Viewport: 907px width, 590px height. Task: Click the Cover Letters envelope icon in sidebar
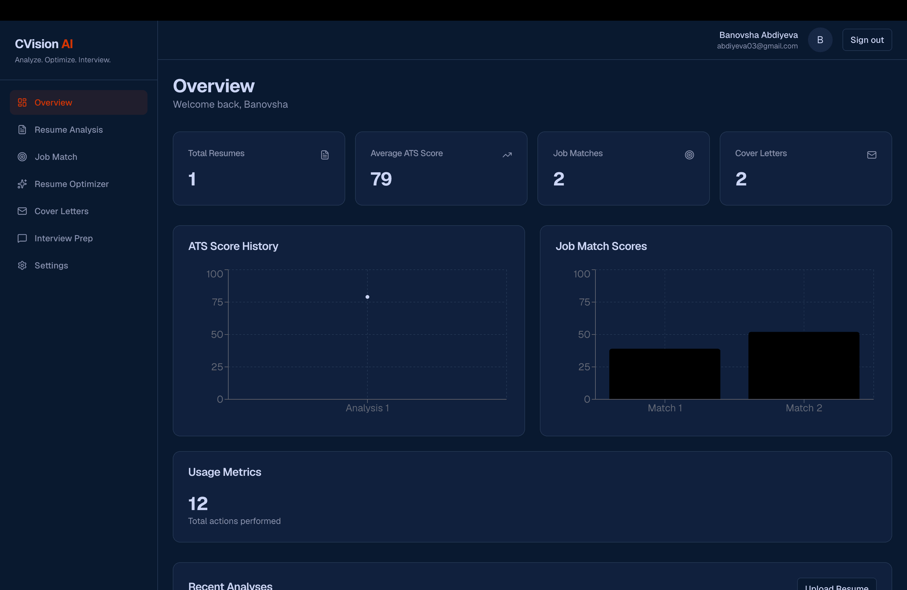click(x=22, y=211)
